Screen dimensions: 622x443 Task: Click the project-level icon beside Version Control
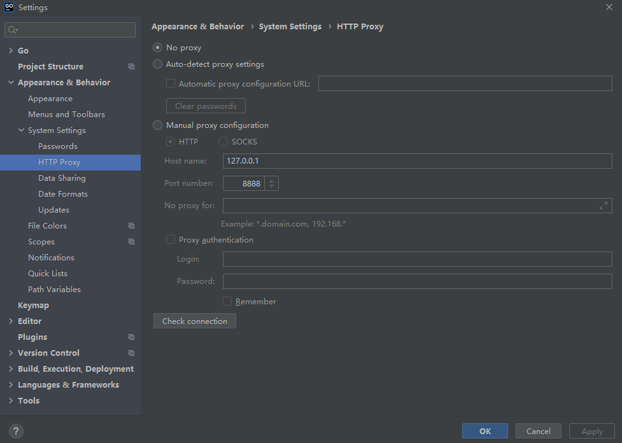coord(131,353)
